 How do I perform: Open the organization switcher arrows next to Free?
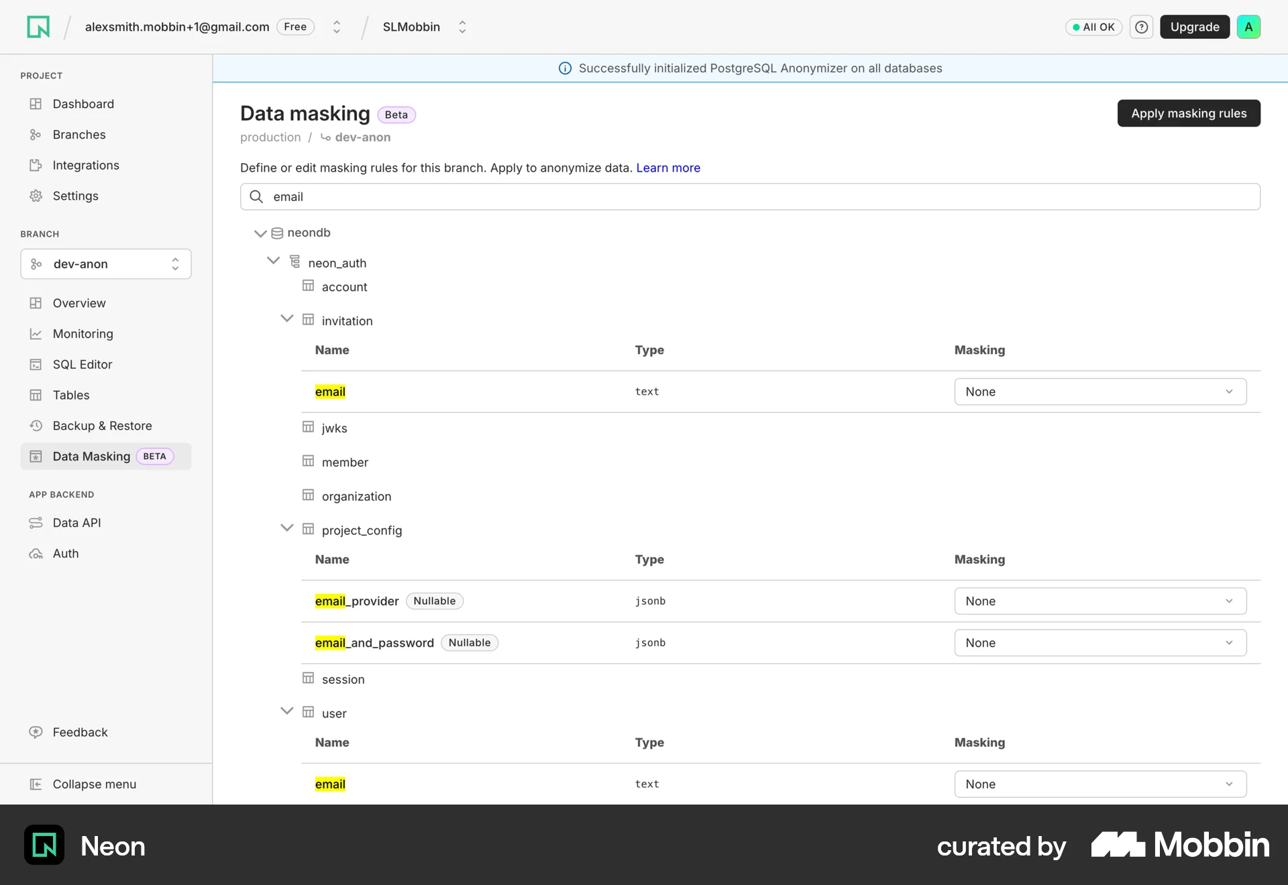pos(337,27)
